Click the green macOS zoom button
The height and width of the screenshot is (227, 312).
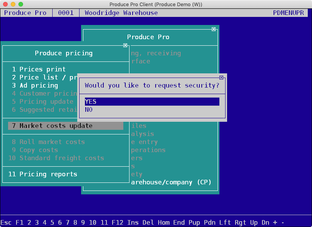pos(21,4)
